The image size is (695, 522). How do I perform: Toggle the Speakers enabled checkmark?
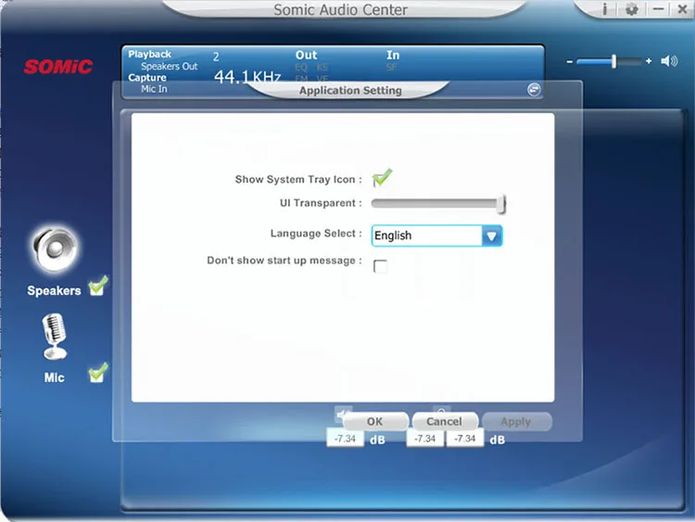coord(98,286)
